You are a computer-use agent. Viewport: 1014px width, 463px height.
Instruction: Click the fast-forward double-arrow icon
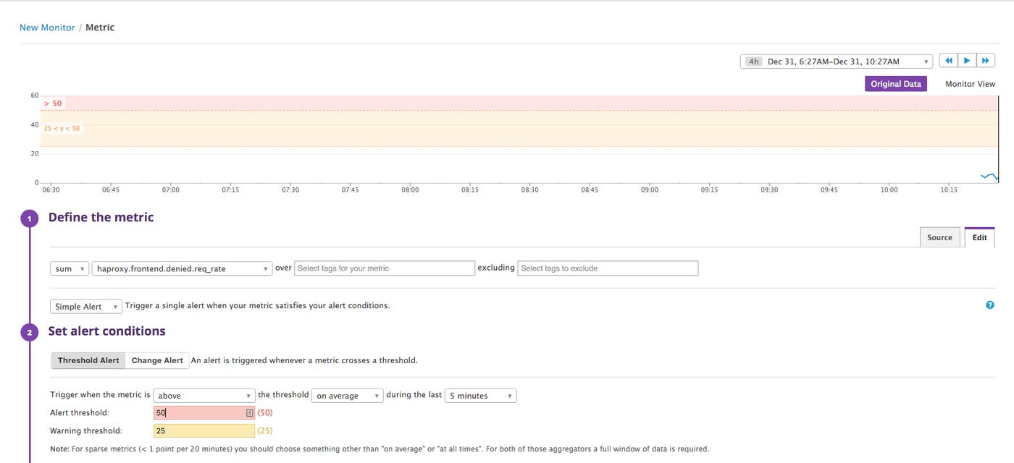[x=985, y=60]
